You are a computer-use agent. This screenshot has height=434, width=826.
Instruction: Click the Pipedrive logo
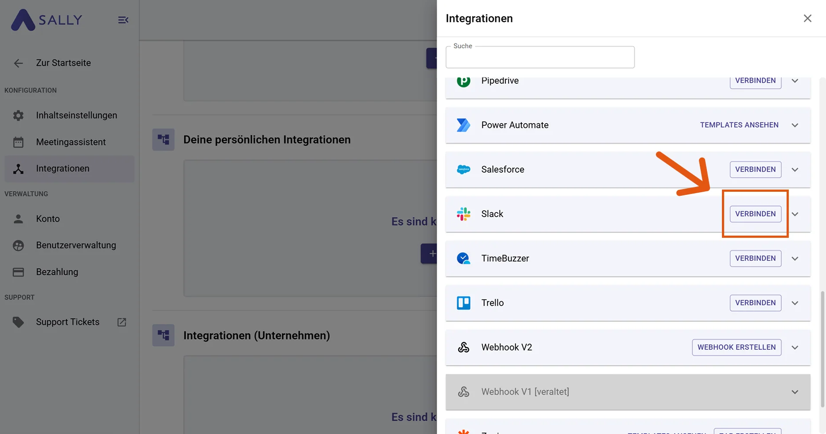pyautogui.click(x=463, y=81)
